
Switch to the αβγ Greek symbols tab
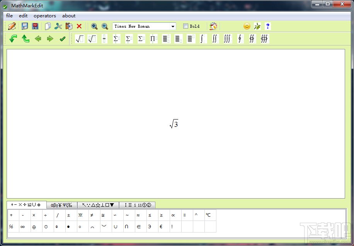[x=61, y=205]
